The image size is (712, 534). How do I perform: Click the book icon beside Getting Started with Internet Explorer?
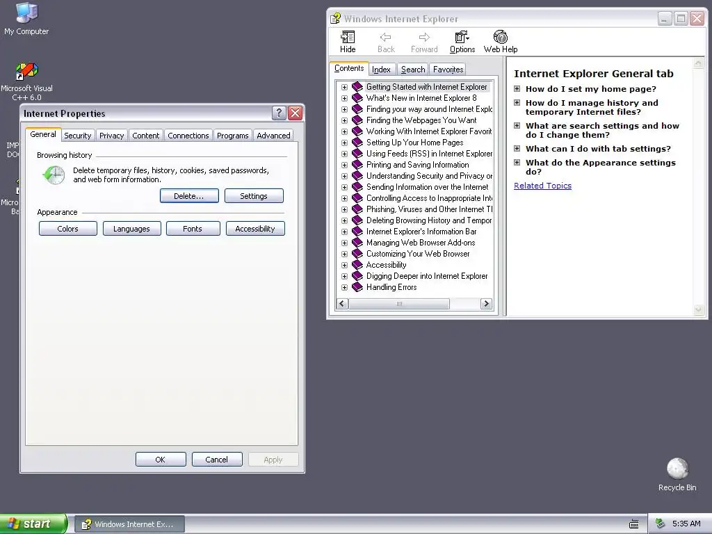tap(357, 87)
